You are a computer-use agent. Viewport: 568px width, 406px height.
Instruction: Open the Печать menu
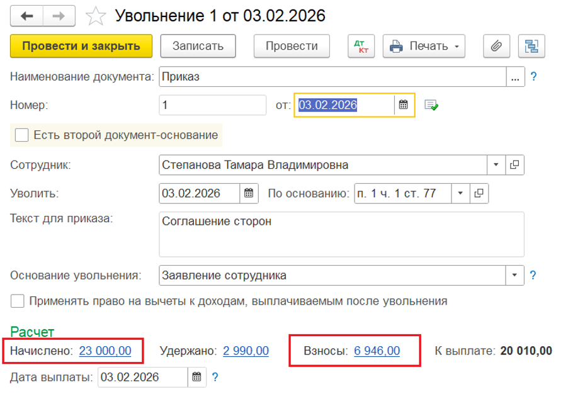tap(424, 46)
